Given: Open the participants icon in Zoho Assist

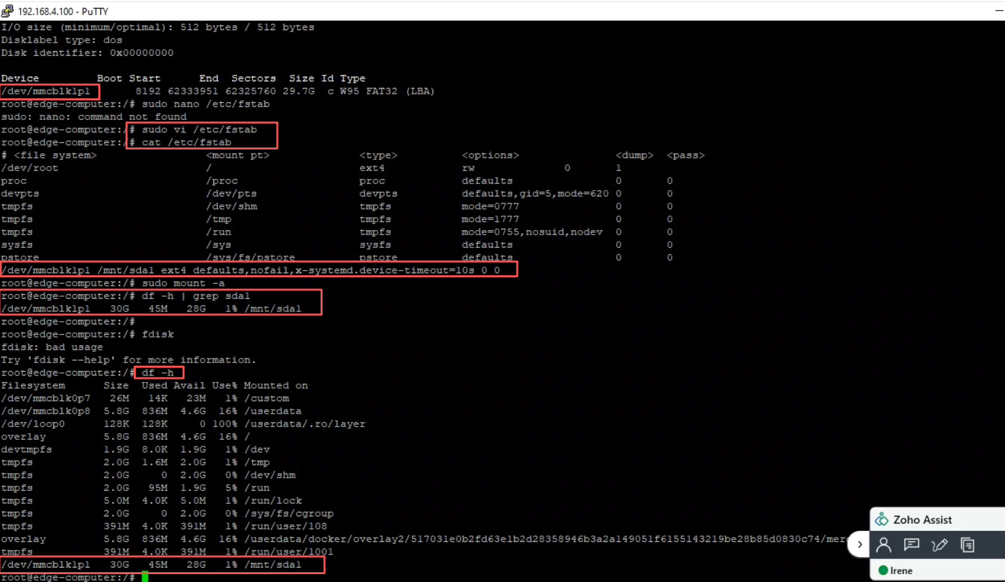Looking at the screenshot, I should pos(884,545).
